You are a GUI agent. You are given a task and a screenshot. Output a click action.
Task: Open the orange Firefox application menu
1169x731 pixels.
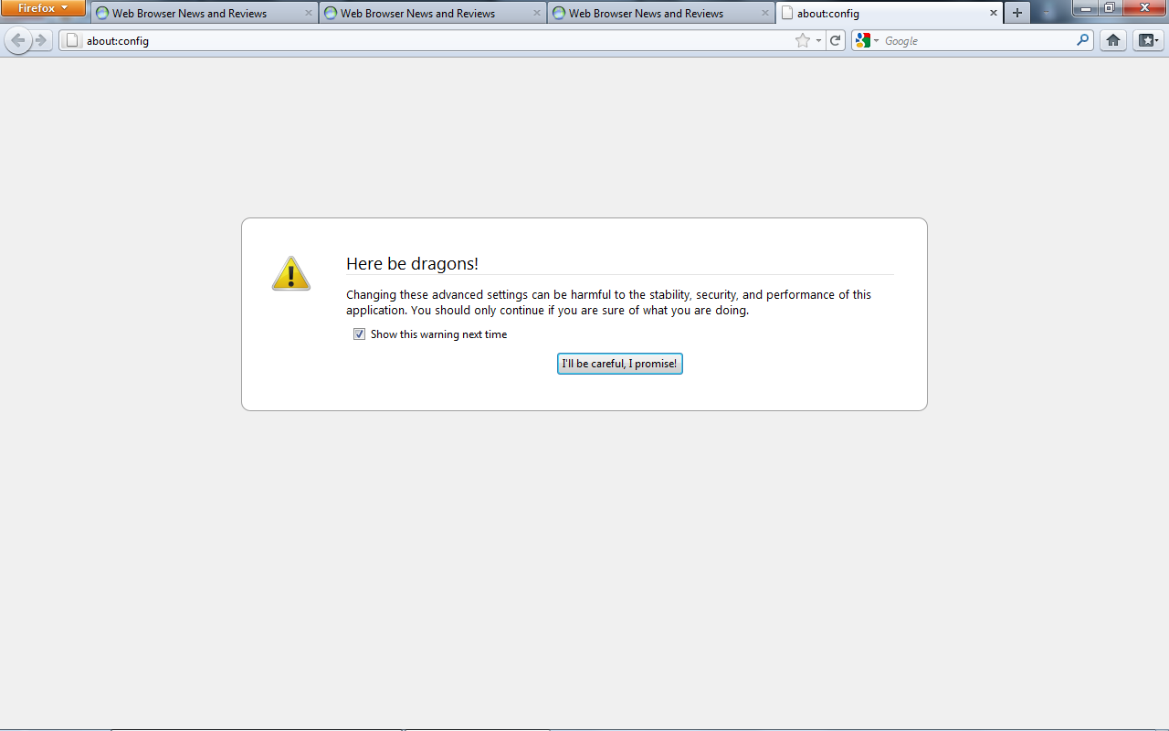[43, 8]
